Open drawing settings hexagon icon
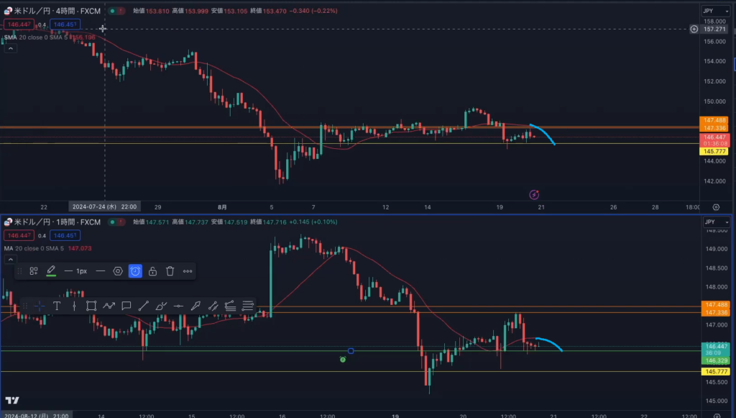The height and width of the screenshot is (418, 736). (x=118, y=271)
